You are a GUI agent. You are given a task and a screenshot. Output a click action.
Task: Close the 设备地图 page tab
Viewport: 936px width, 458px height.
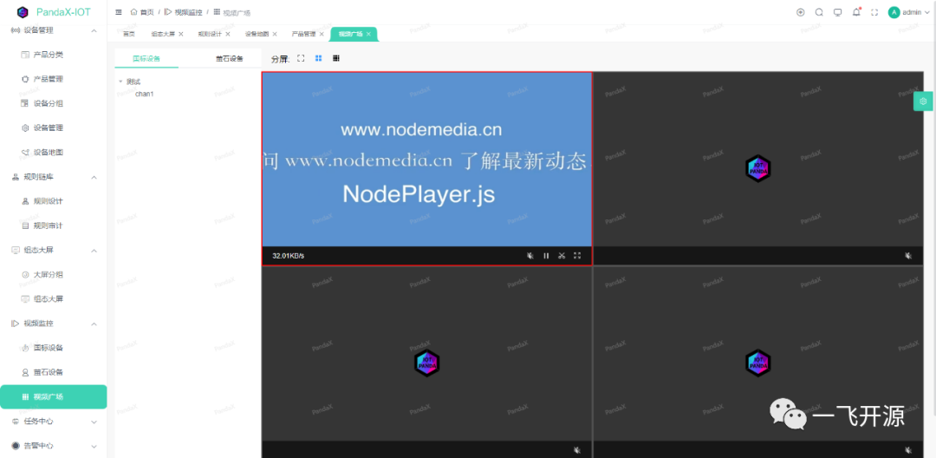point(275,34)
